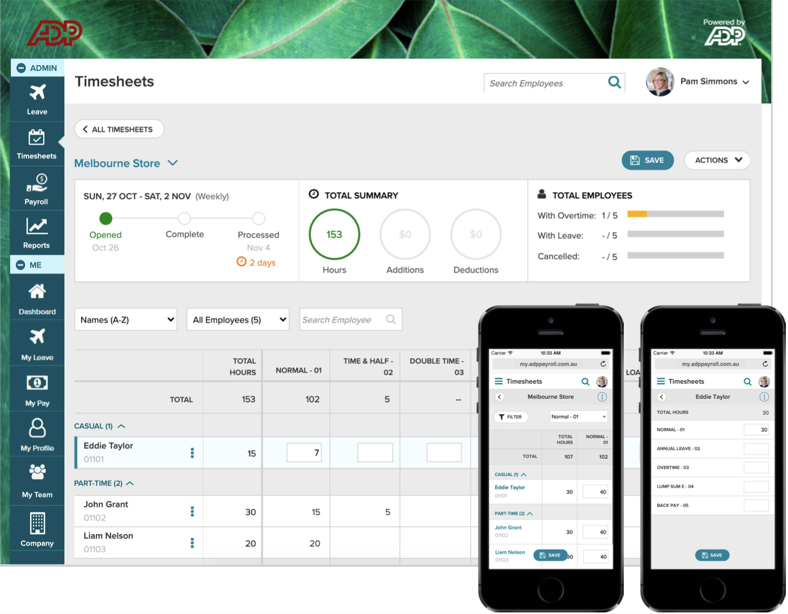The image size is (788, 614).
Task: Click Eddie Taylor Double Time input field
Action: tap(444, 453)
